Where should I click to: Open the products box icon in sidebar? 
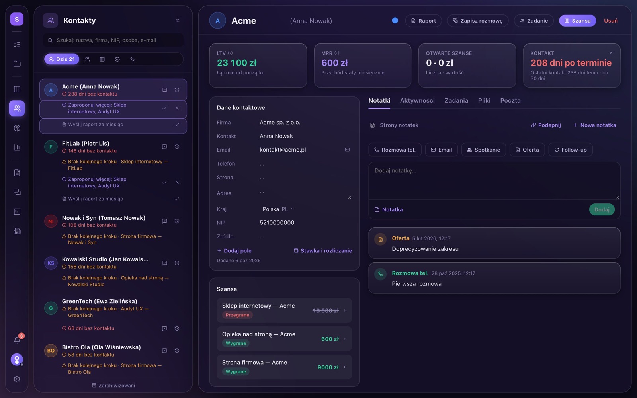[x=17, y=128]
